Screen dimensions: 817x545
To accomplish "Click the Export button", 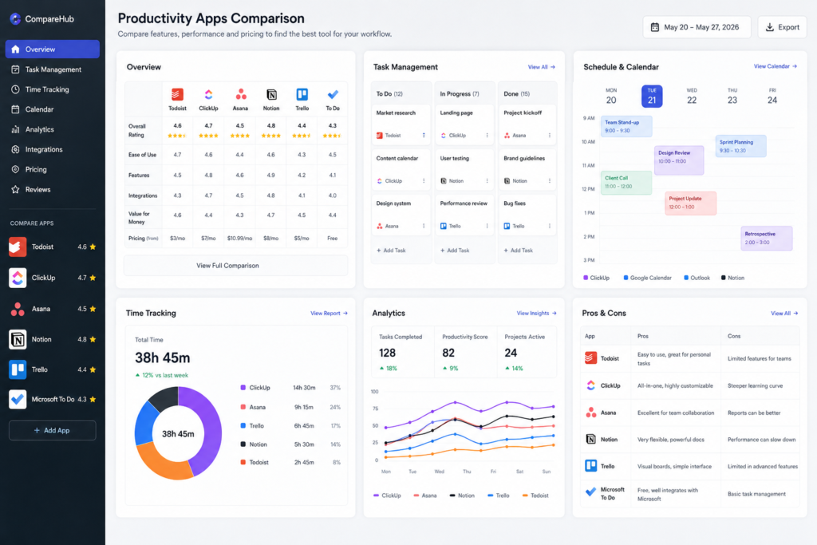I will [782, 27].
